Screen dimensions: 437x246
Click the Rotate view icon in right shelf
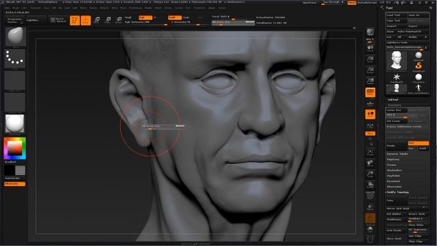(x=370, y=185)
